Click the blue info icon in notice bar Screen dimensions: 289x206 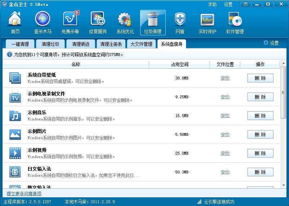click(x=9, y=55)
